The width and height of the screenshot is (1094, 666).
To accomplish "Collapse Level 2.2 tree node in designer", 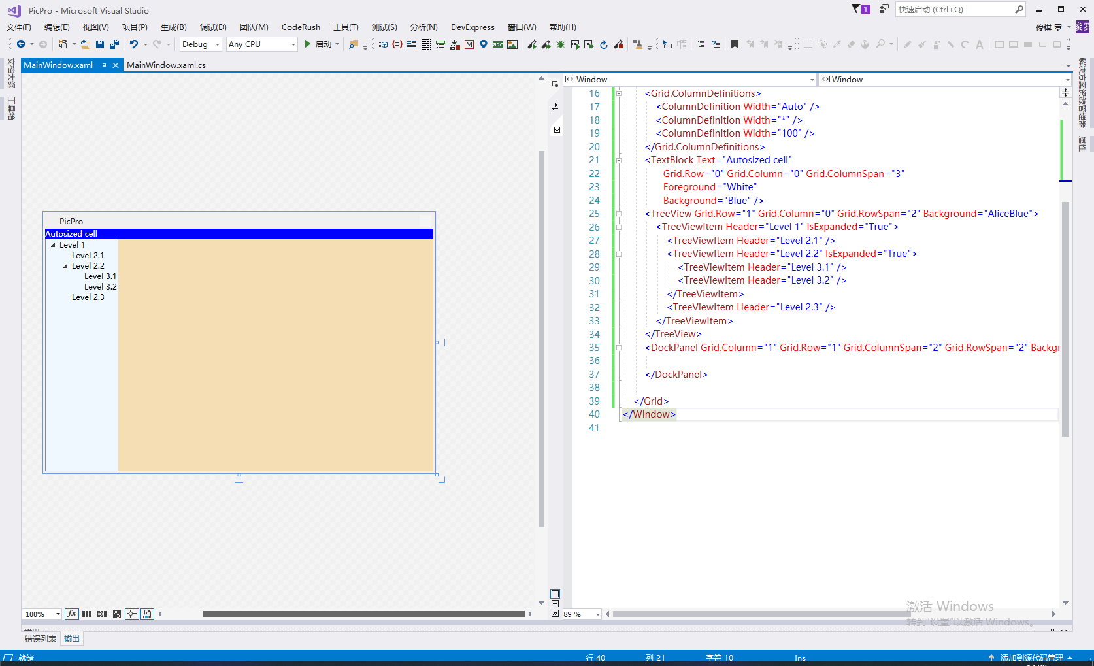I will pos(65,266).
